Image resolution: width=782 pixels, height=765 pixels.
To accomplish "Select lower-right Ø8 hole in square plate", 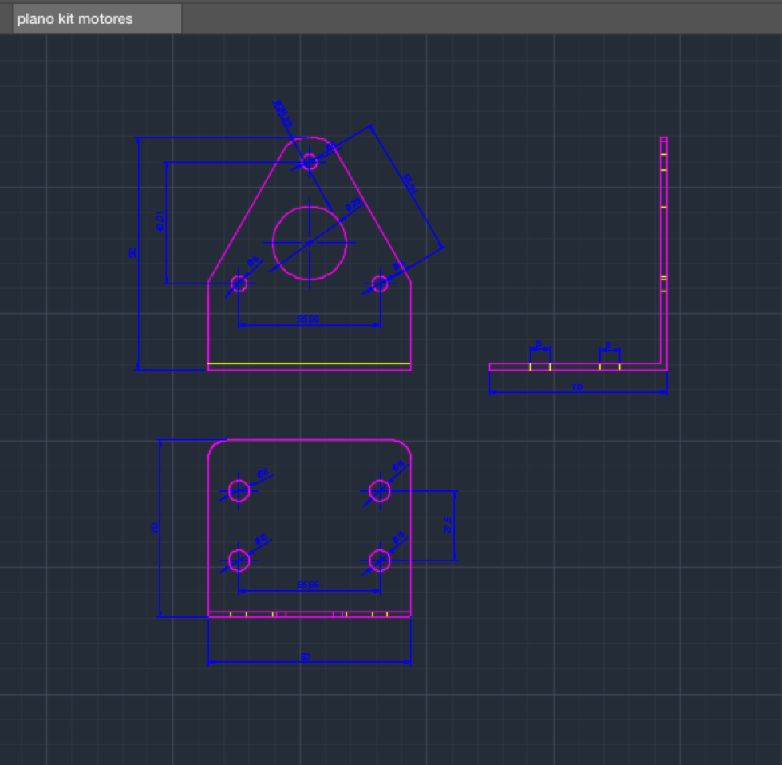I will tap(380, 561).
